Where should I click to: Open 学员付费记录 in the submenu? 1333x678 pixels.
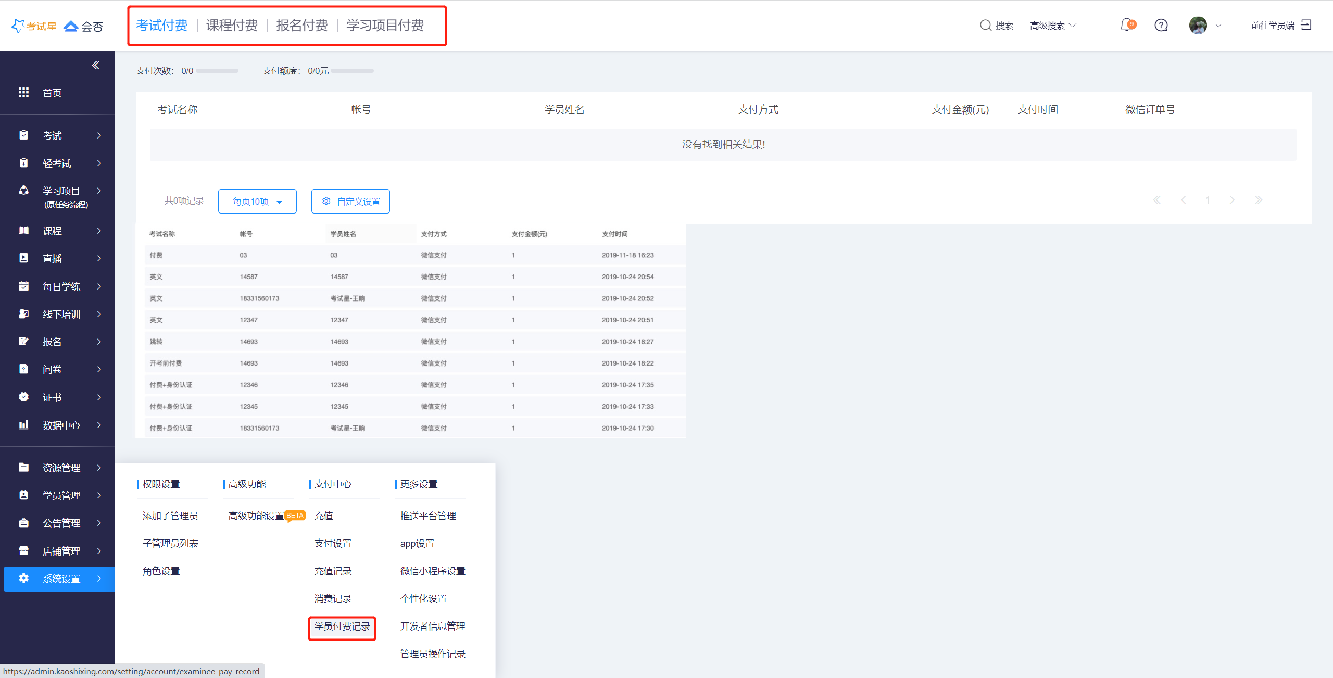[342, 626]
